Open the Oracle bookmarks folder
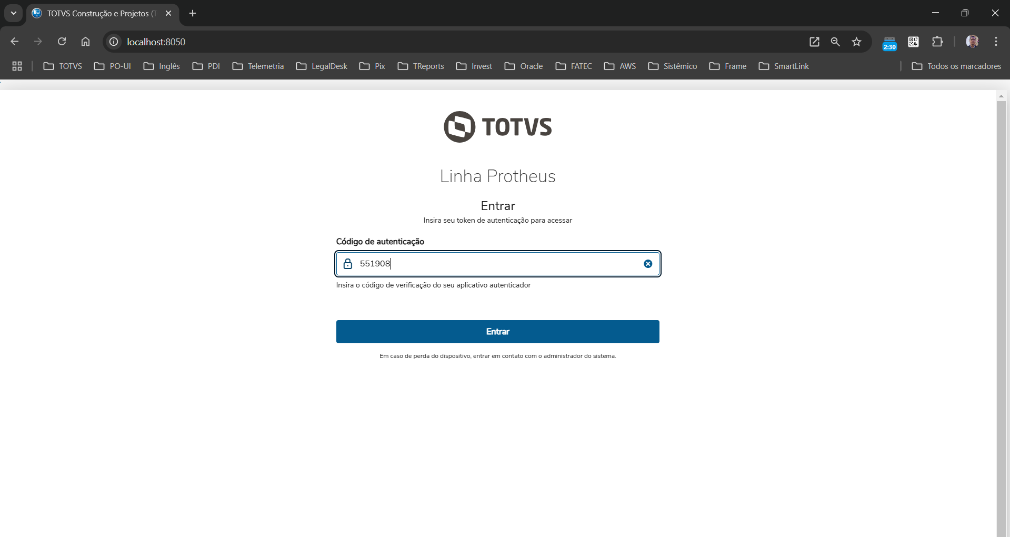The image size is (1010, 537). click(524, 66)
